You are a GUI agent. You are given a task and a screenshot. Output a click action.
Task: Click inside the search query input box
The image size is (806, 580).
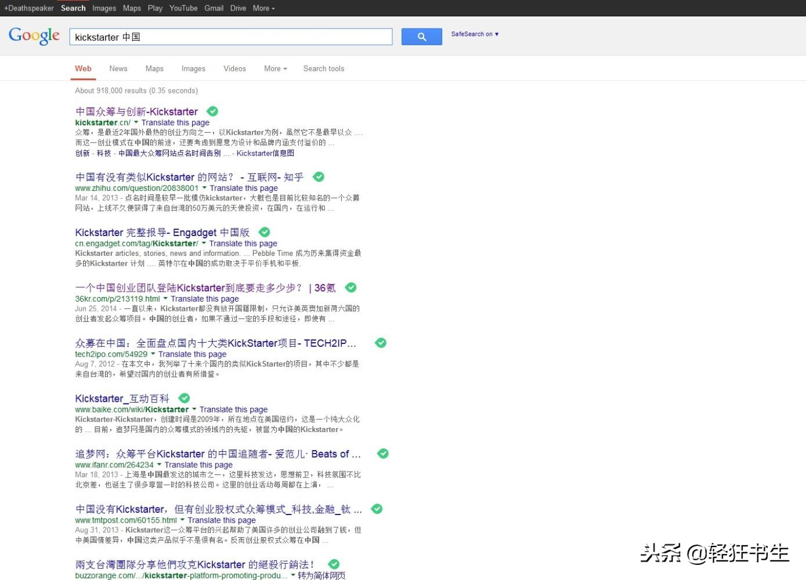(x=230, y=37)
